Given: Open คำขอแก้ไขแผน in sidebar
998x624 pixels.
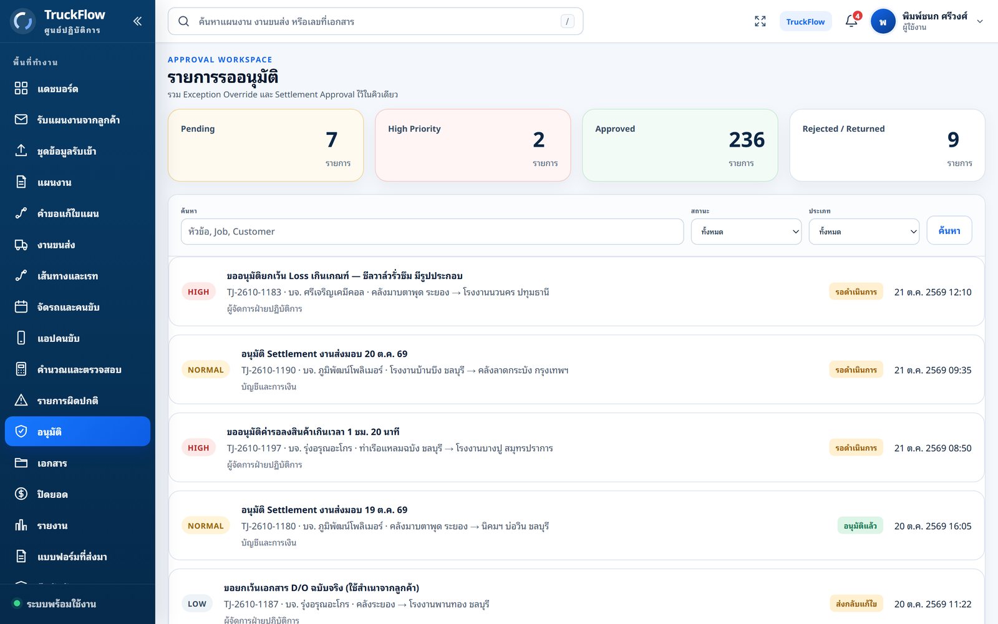Looking at the screenshot, I should [77, 213].
